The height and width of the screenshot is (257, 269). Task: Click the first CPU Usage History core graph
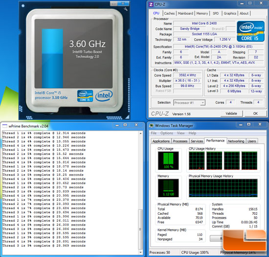coord(197,160)
